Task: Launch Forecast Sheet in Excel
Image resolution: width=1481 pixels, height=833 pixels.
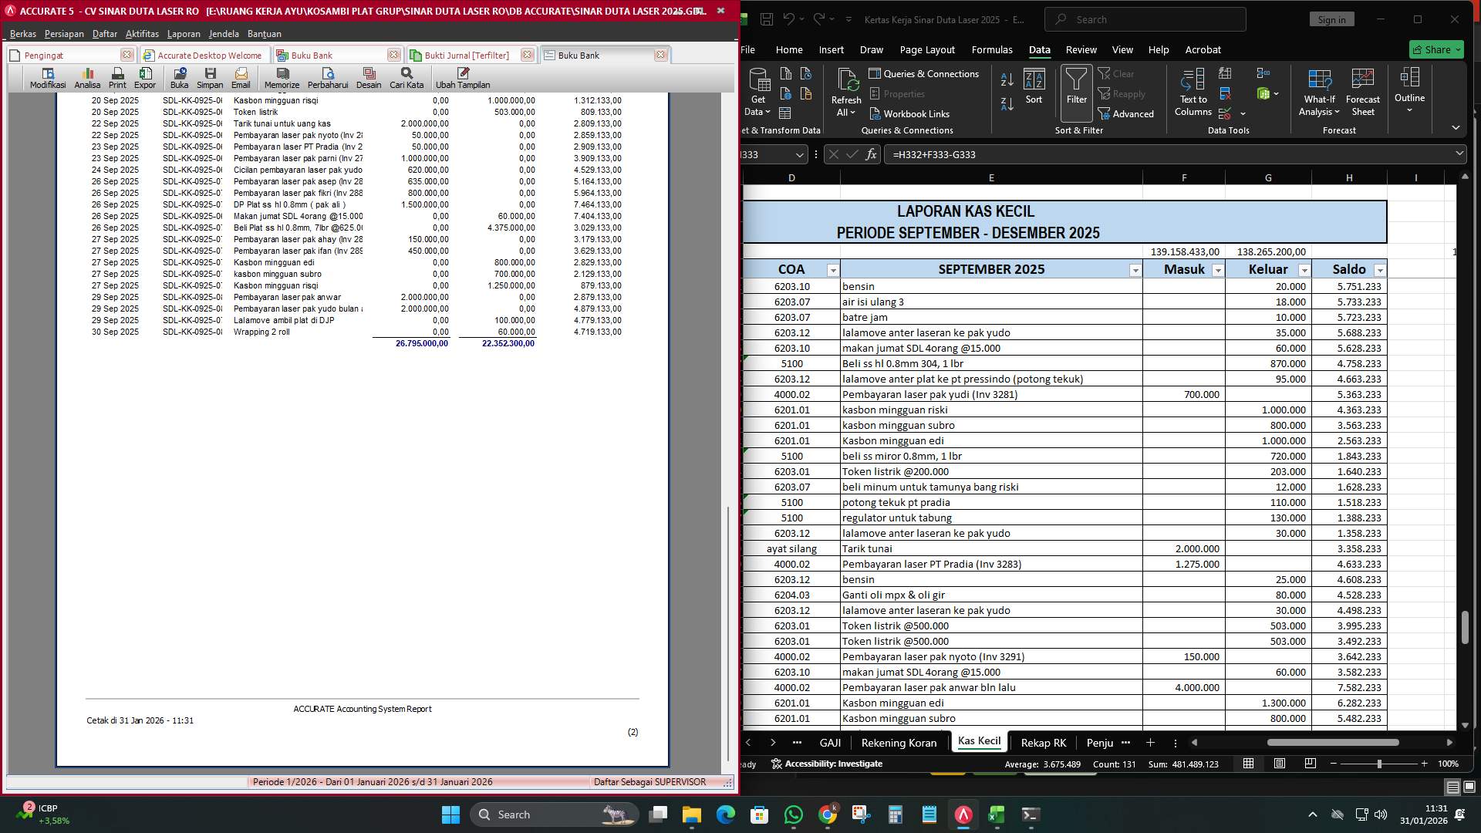Action: [1362, 91]
